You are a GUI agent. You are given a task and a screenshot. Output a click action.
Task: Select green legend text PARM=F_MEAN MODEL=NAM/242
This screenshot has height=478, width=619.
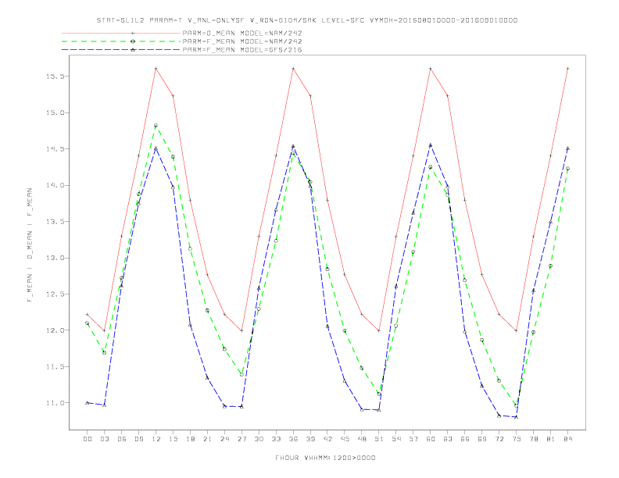[242, 41]
